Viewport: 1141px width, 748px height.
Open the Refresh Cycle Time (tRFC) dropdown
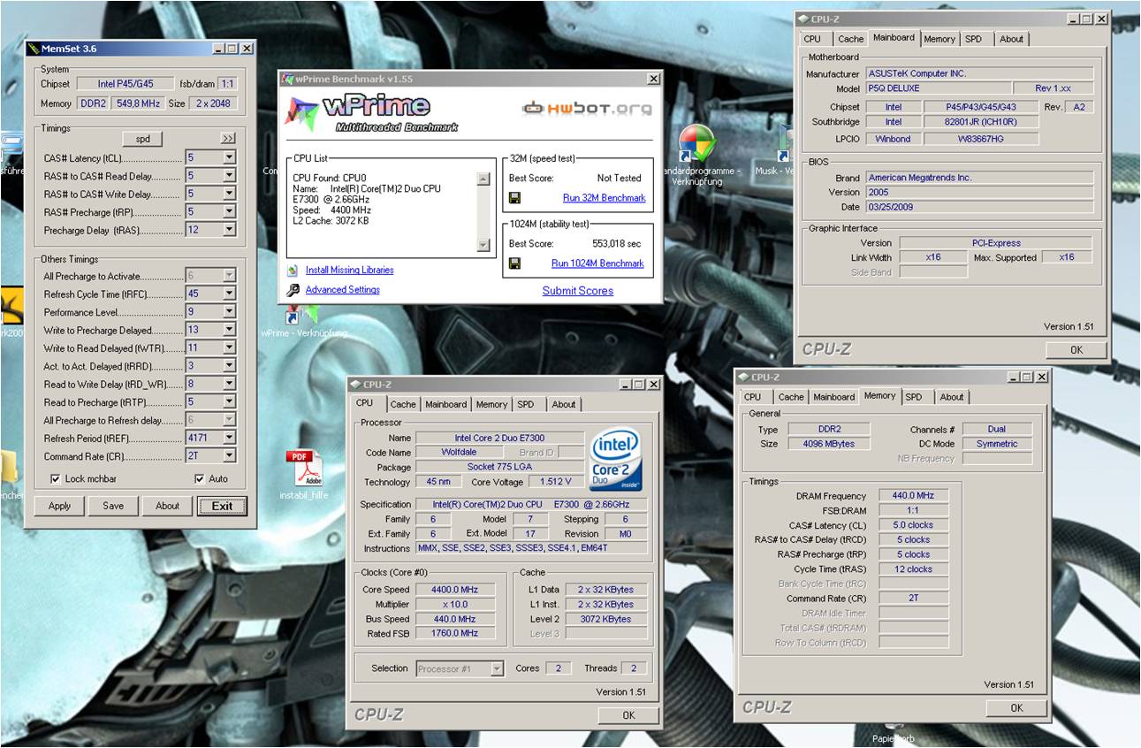tap(229, 294)
